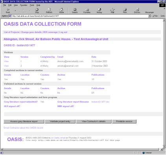View version 1 of the record
166x155 pixels.
click(x=6, y=61)
